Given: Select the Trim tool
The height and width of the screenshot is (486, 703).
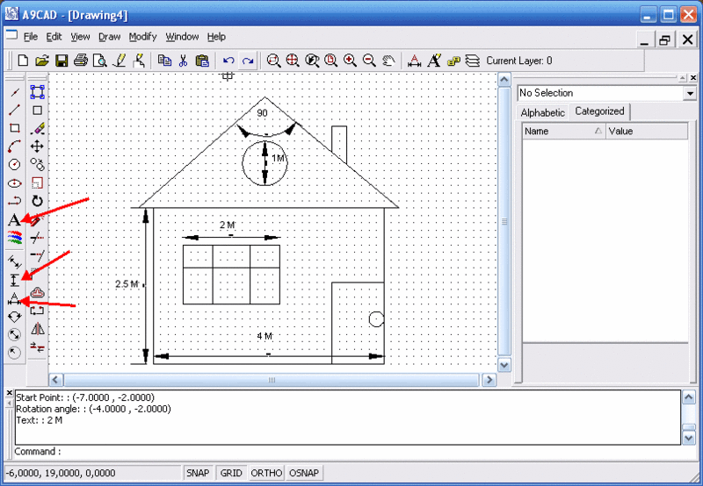Looking at the screenshot, I should [x=37, y=237].
